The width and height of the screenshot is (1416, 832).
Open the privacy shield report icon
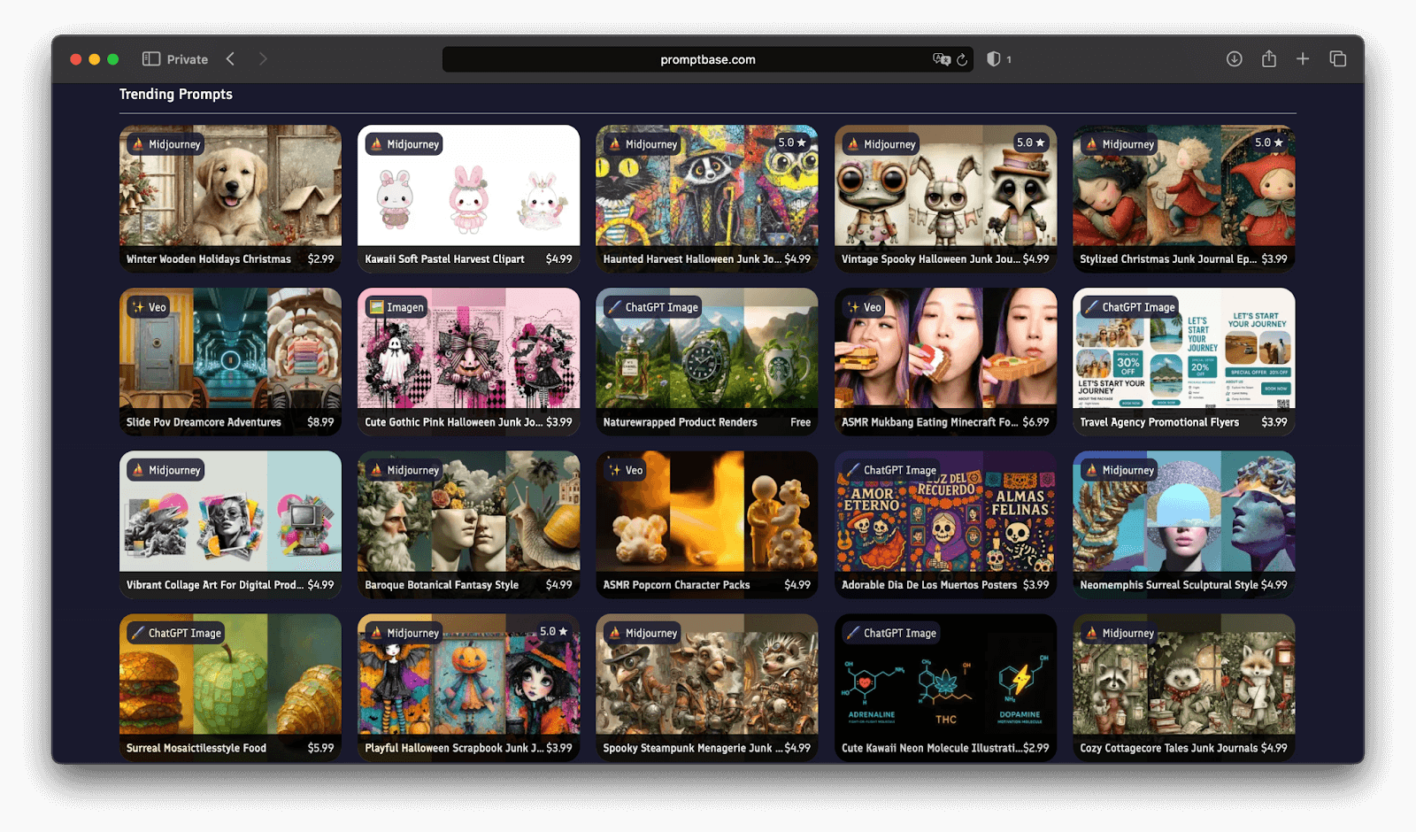coord(994,59)
